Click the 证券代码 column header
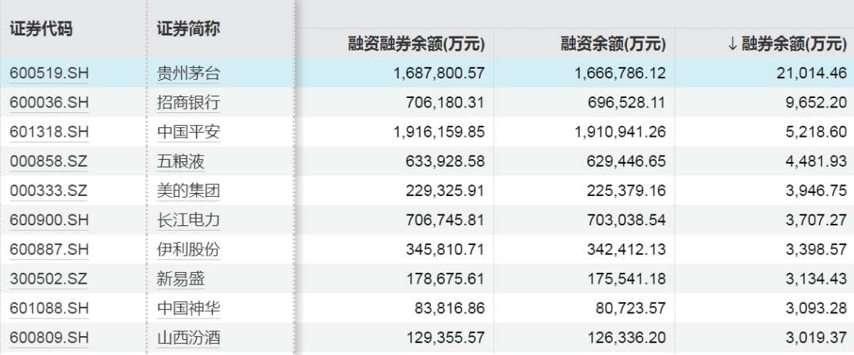 coord(41,28)
